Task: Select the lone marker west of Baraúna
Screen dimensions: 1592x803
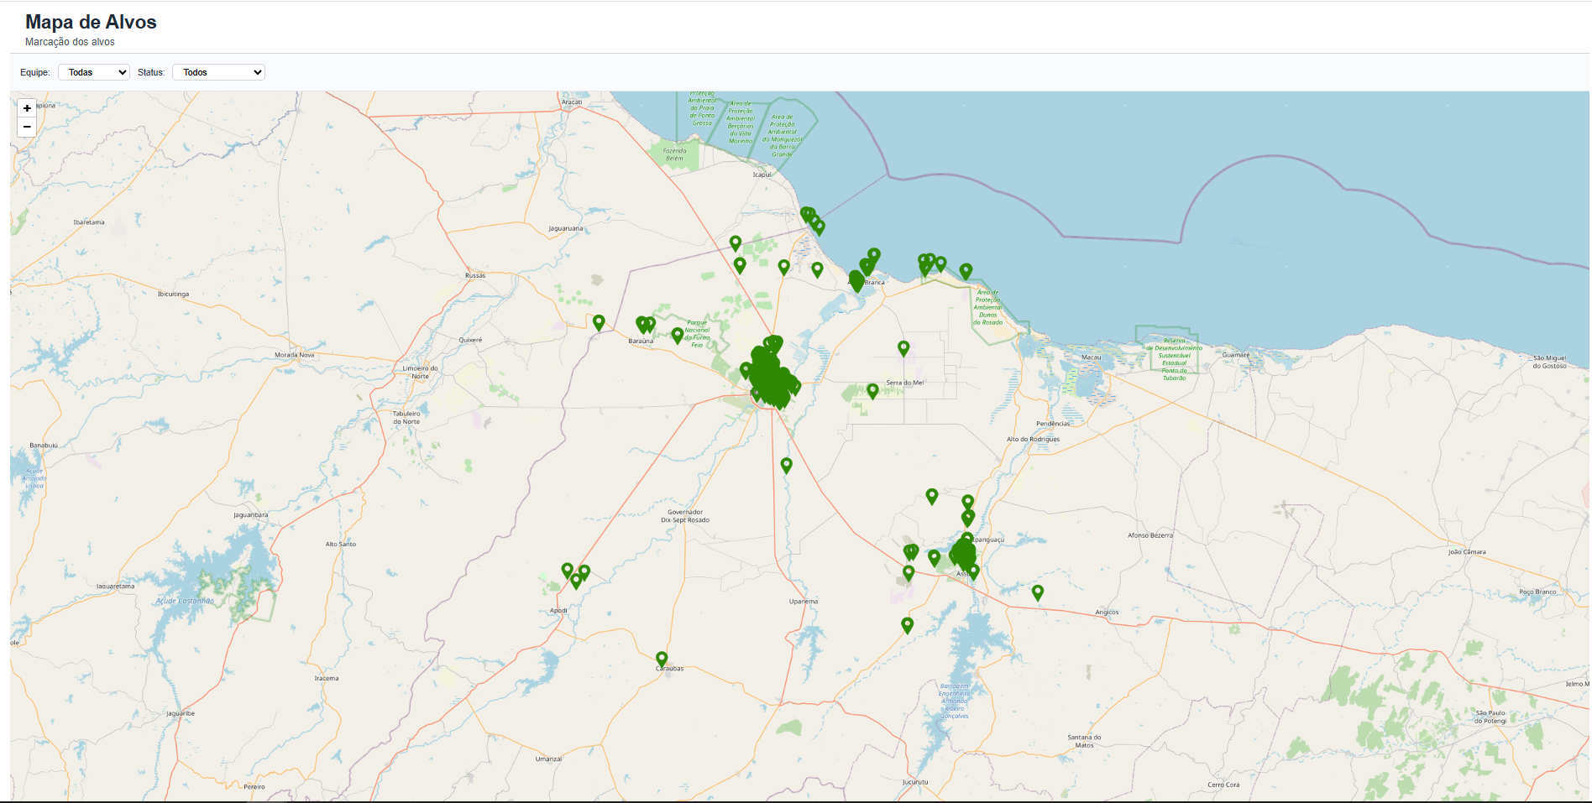Action: point(599,322)
